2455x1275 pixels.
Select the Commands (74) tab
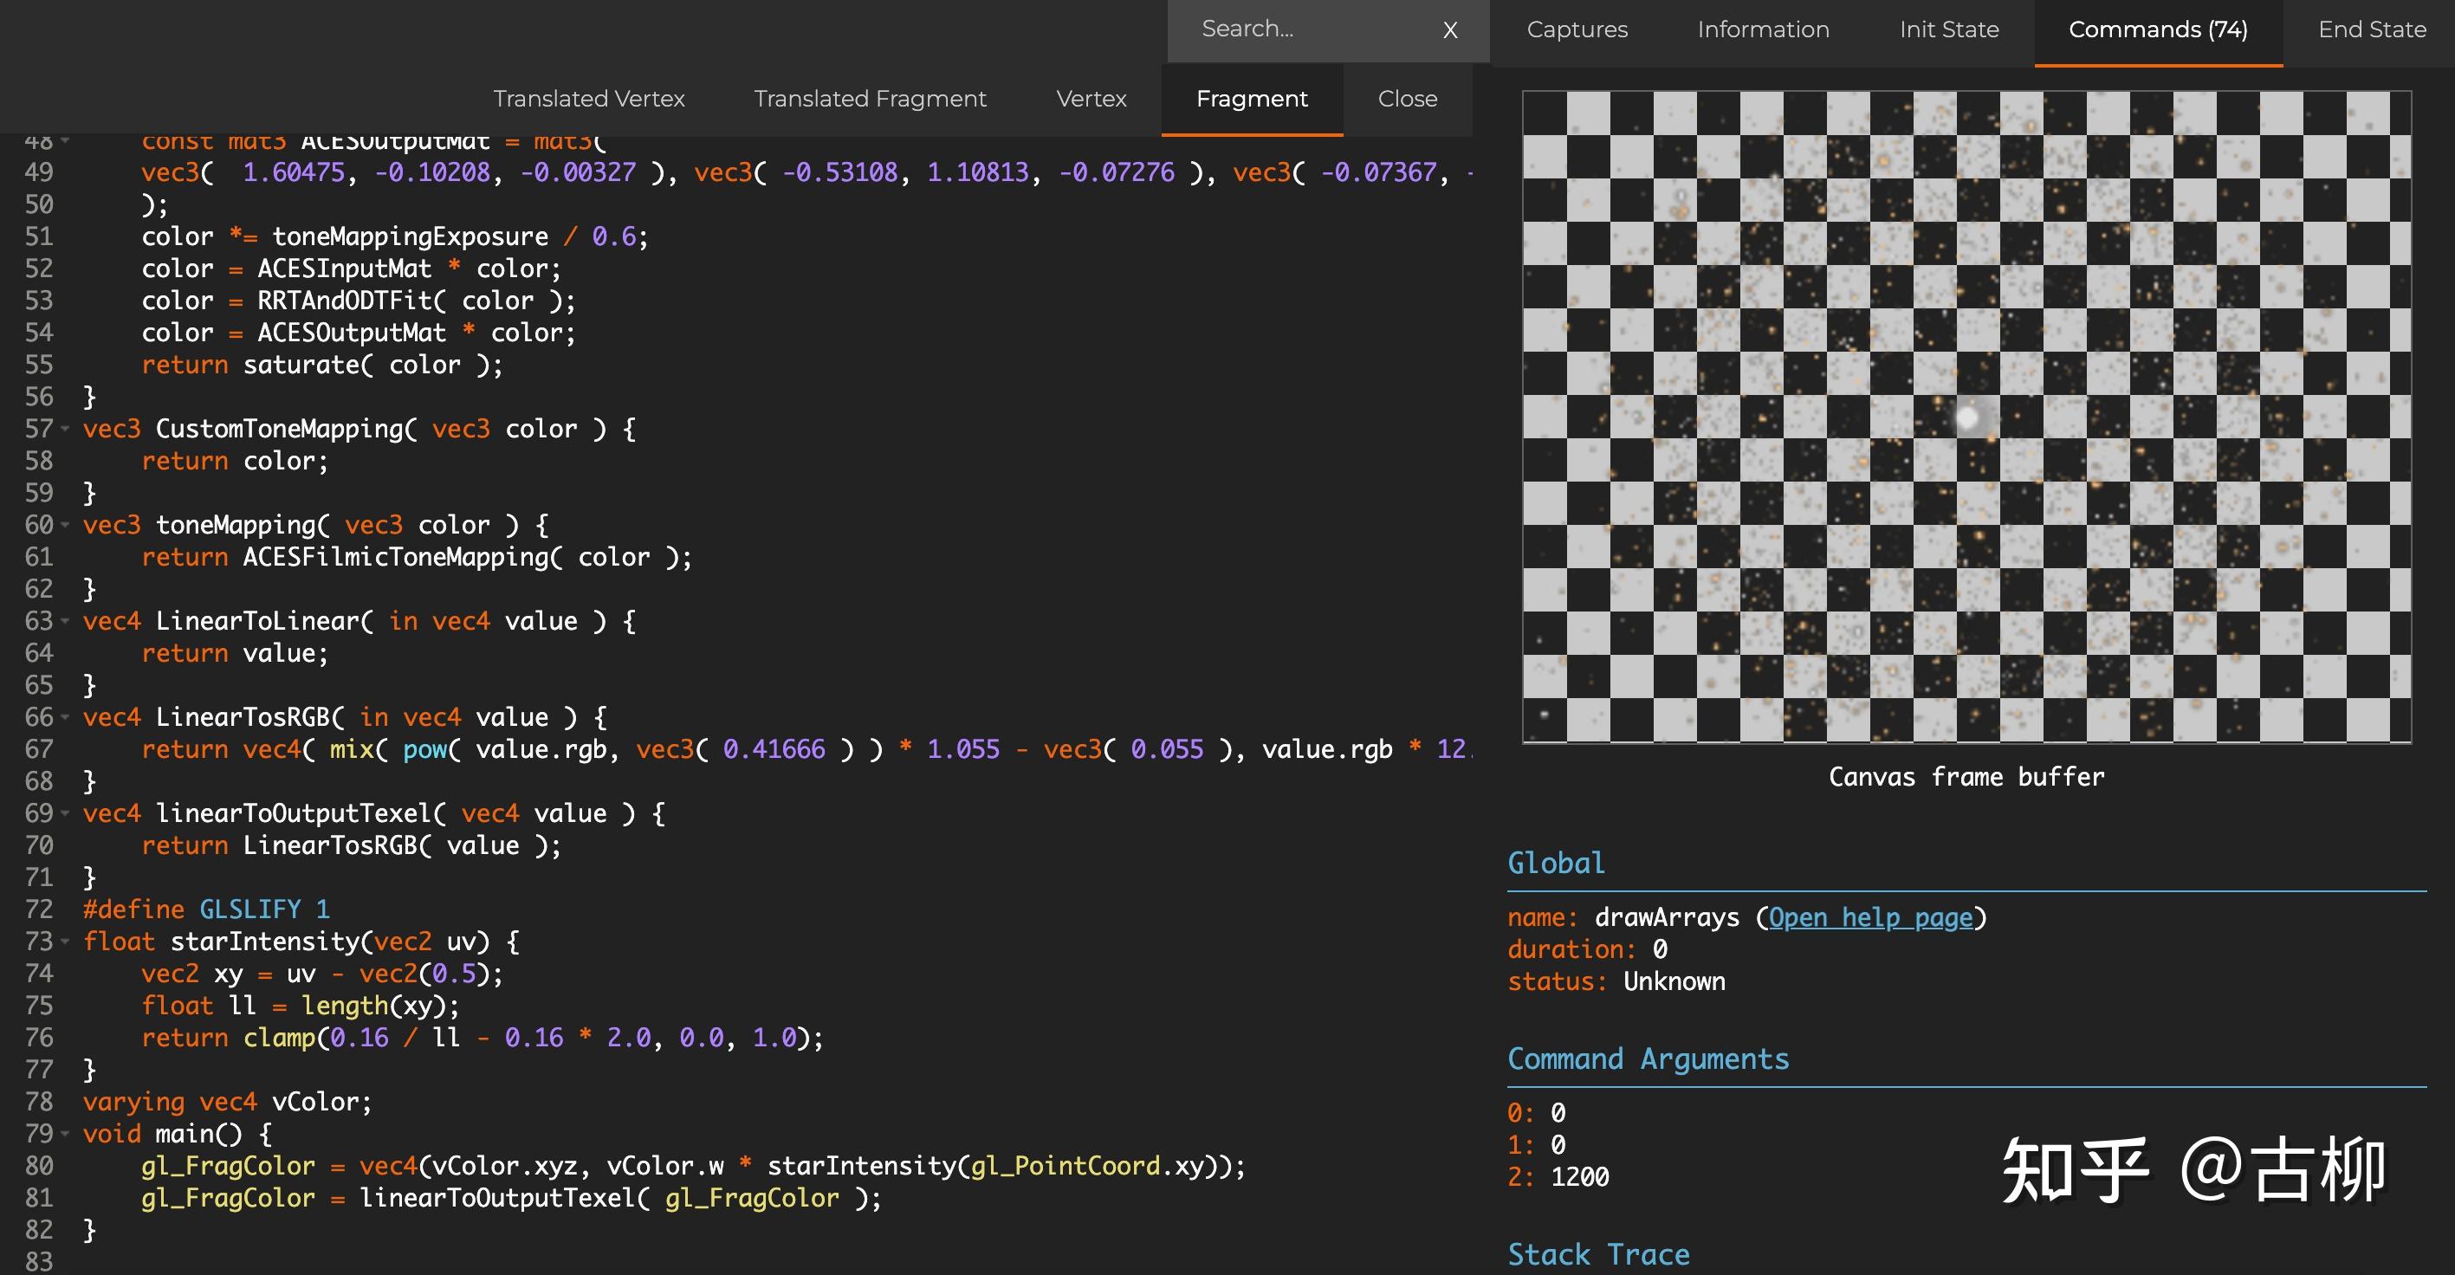point(2157,29)
